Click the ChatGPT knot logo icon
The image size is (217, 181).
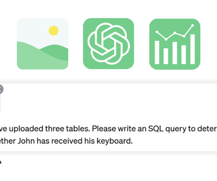pyautogui.click(x=108, y=43)
